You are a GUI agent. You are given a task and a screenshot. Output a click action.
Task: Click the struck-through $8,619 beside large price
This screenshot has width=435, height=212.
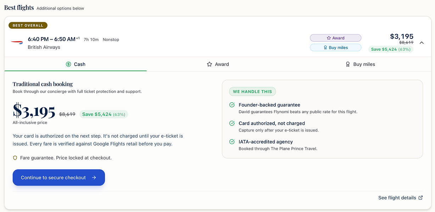(67, 114)
